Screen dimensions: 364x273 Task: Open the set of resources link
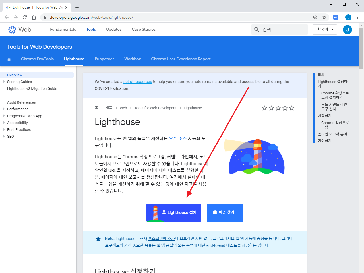pyautogui.click(x=138, y=82)
